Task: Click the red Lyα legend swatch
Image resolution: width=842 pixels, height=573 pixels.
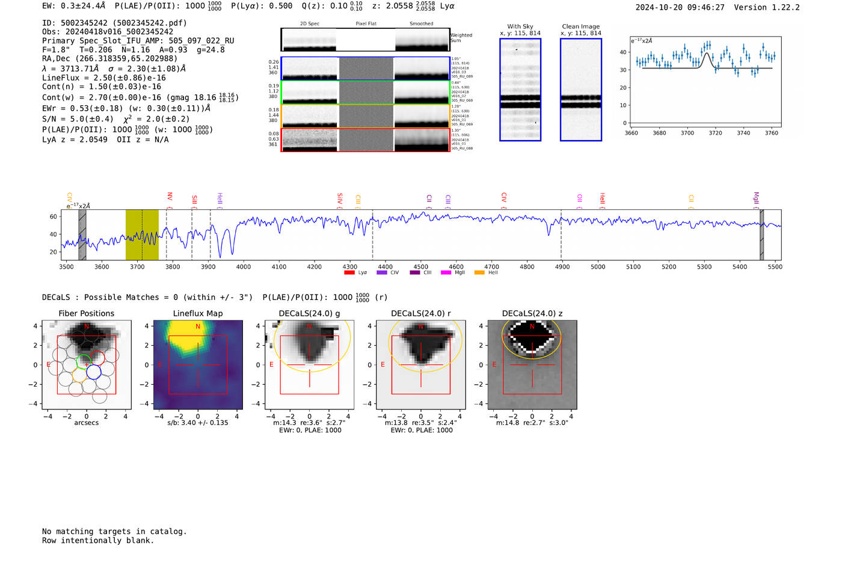Action: tap(349, 272)
